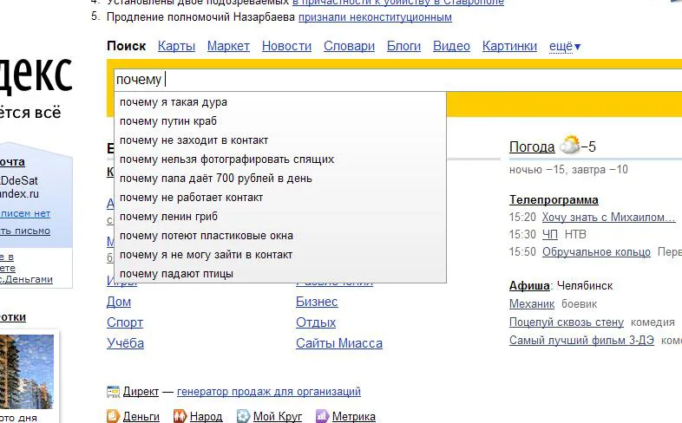Open the Бизнес catalog link
Image resolution: width=682 pixels, height=423 pixels.
pos(317,302)
